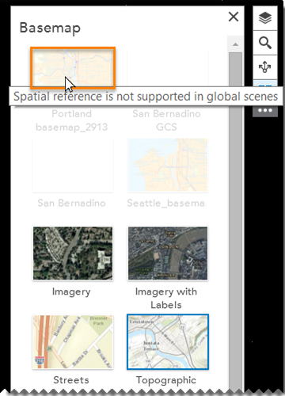Click the basemap gallery icon under tooltip
The width and height of the screenshot is (285, 396).
265,83
